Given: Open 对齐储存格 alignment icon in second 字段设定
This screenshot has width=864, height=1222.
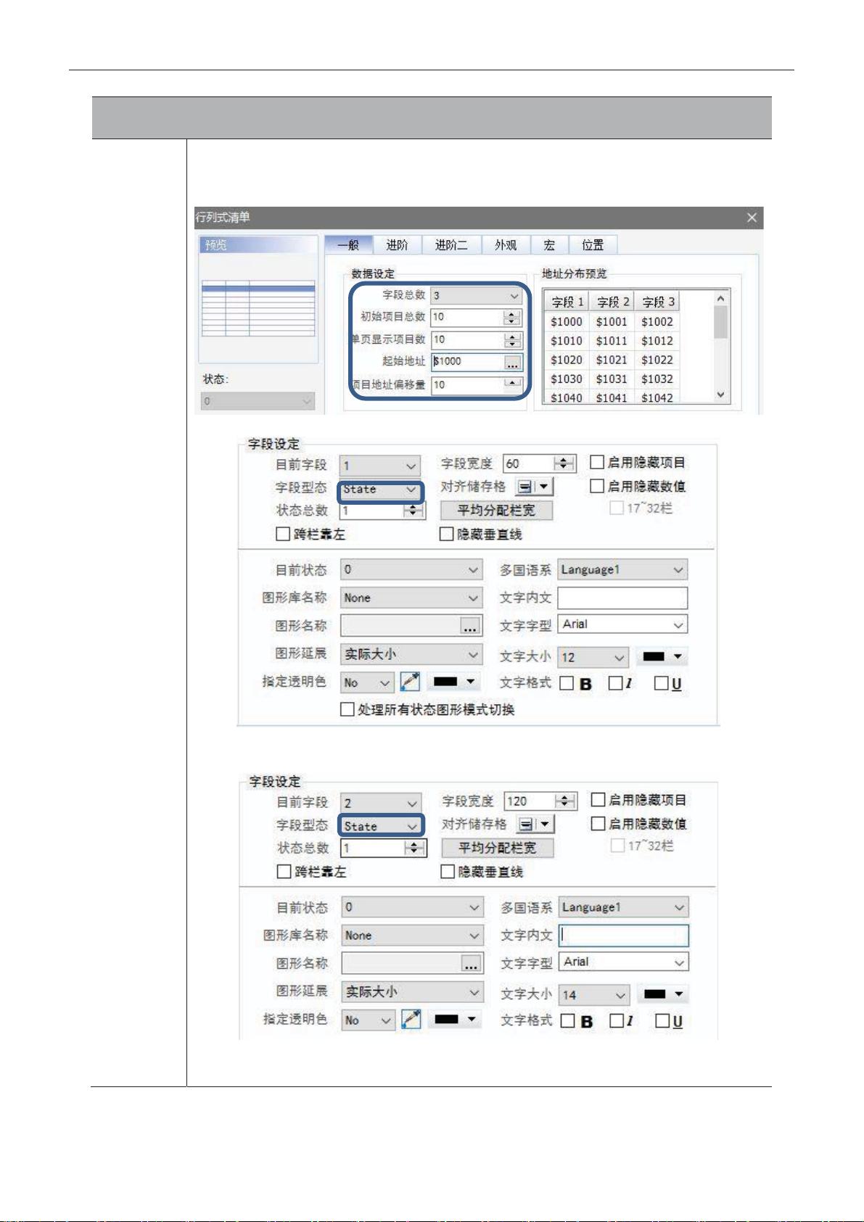Looking at the screenshot, I should [535, 825].
